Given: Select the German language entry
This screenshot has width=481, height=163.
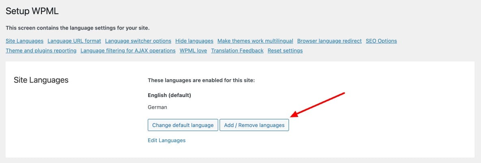Looking at the screenshot, I should click(157, 107).
